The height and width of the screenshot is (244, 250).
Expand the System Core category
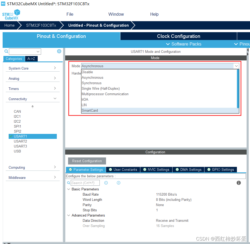pos(32,68)
